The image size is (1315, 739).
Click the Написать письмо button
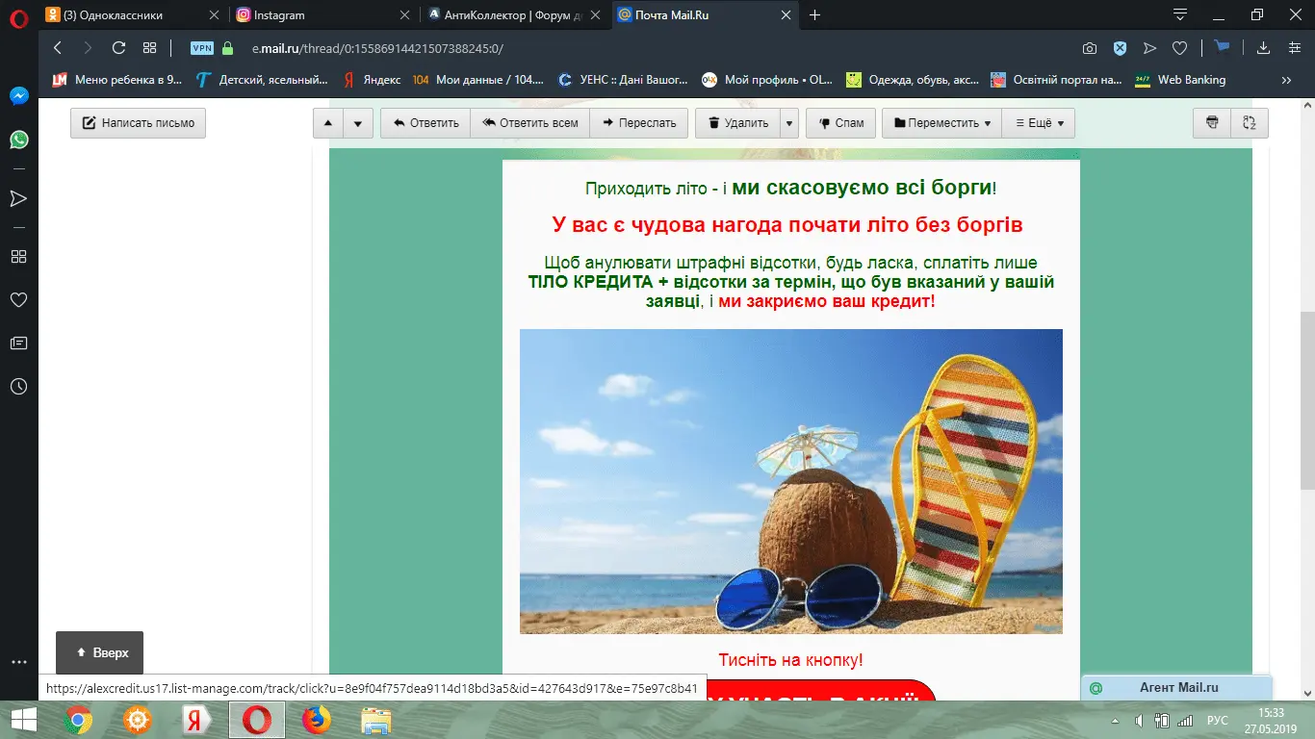(x=138, y=123)
